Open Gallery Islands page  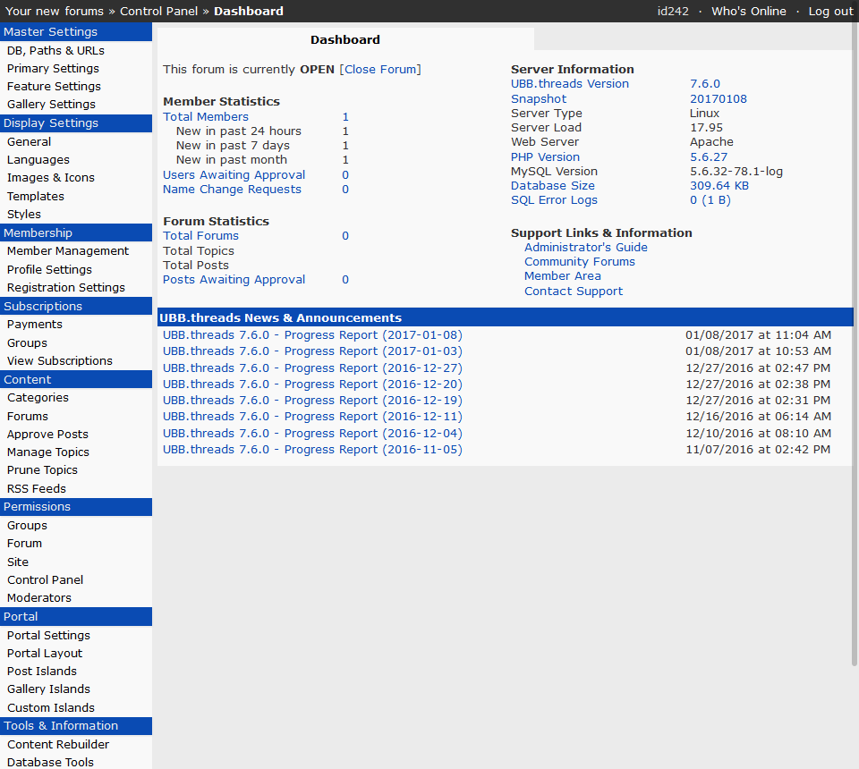point(48,689)
